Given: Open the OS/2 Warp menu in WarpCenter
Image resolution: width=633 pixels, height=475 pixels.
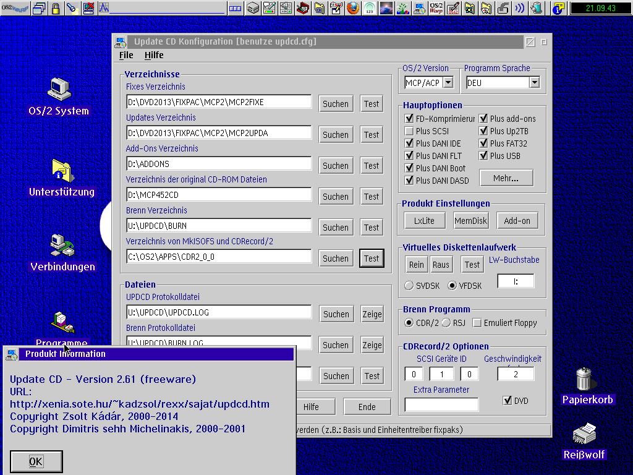Looking at the screenshot, I should [x=15, y=8].
